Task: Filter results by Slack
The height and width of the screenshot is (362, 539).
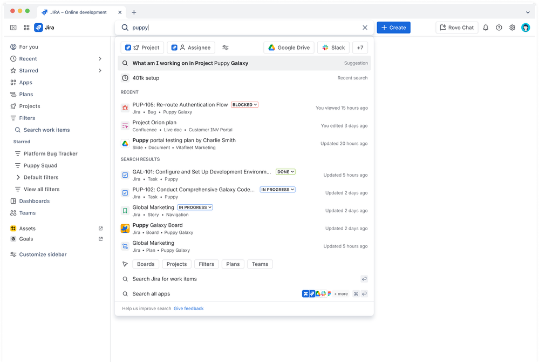Action: point(333,48)
